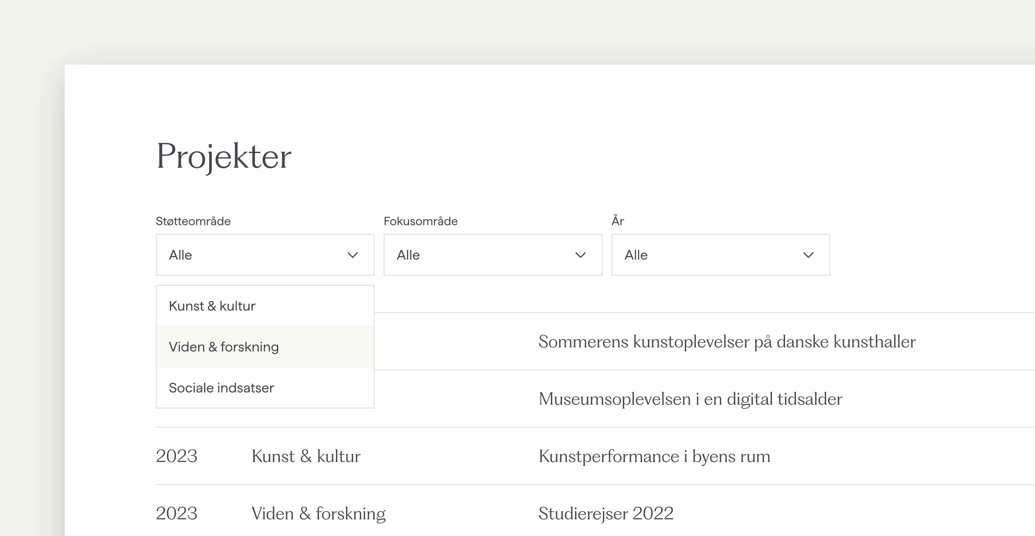Click Kunst & kultur category in 2023 row

tap(306, 457)
